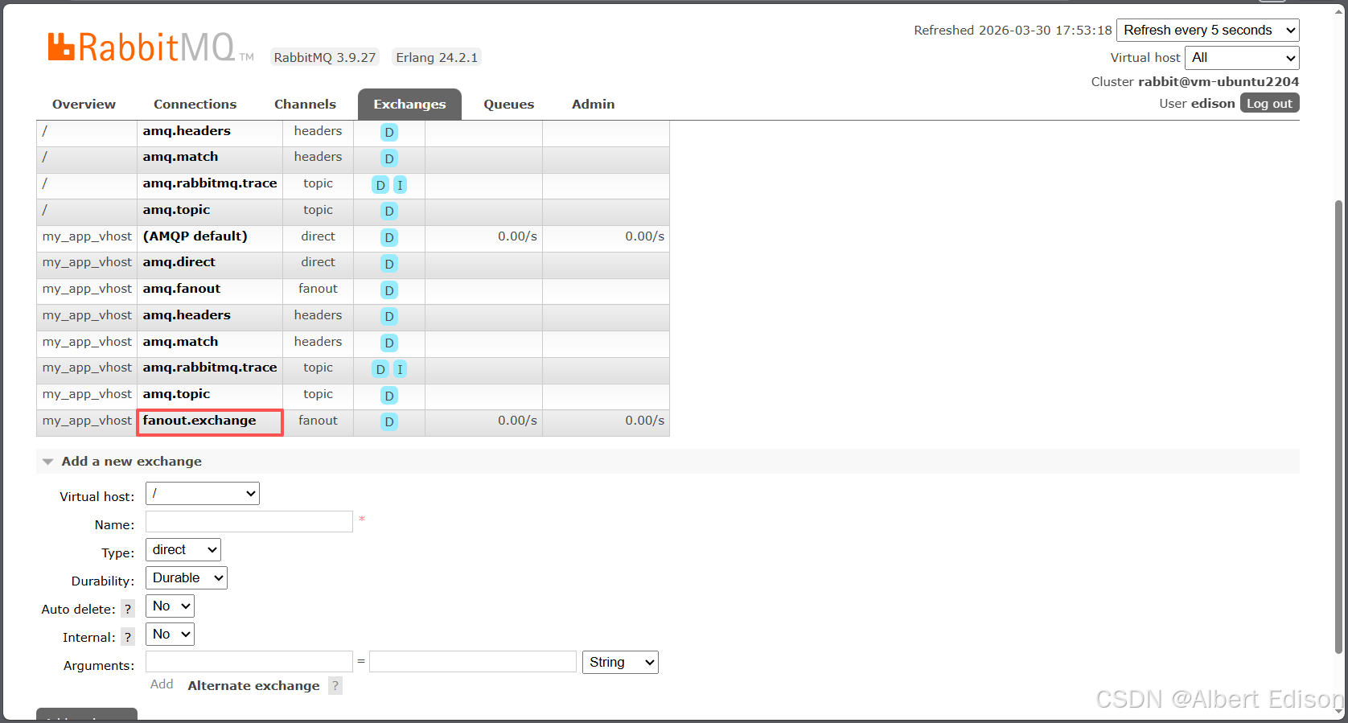Open the argument type String dropdown
The height and width of the screenshot is (723, 1348).
(x=620, y=662)
